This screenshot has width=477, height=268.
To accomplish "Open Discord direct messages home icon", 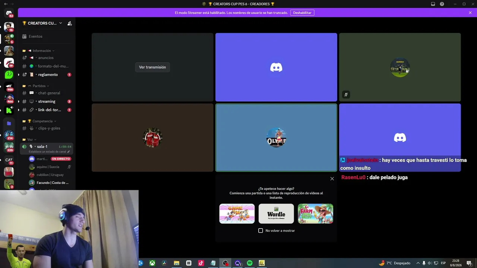I will 9,13.
